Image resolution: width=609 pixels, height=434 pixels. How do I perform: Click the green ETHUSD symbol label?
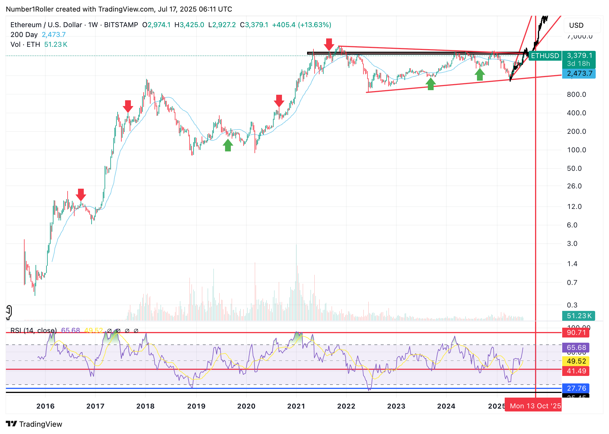click(x=545, y=55)
